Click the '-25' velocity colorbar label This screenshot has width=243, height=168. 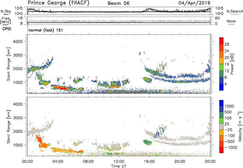tap(228, 130)
